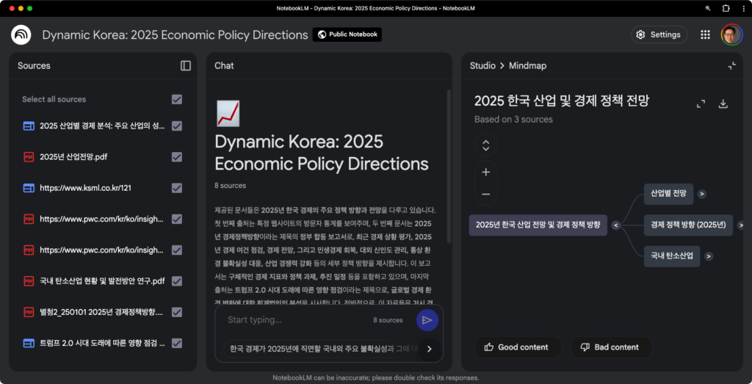The height and width of the screenshot is (384, 752).
Task: Open source 국내 탄소산업 현황 및 발전방안 연구.pdf
Action: coord(102,281)
